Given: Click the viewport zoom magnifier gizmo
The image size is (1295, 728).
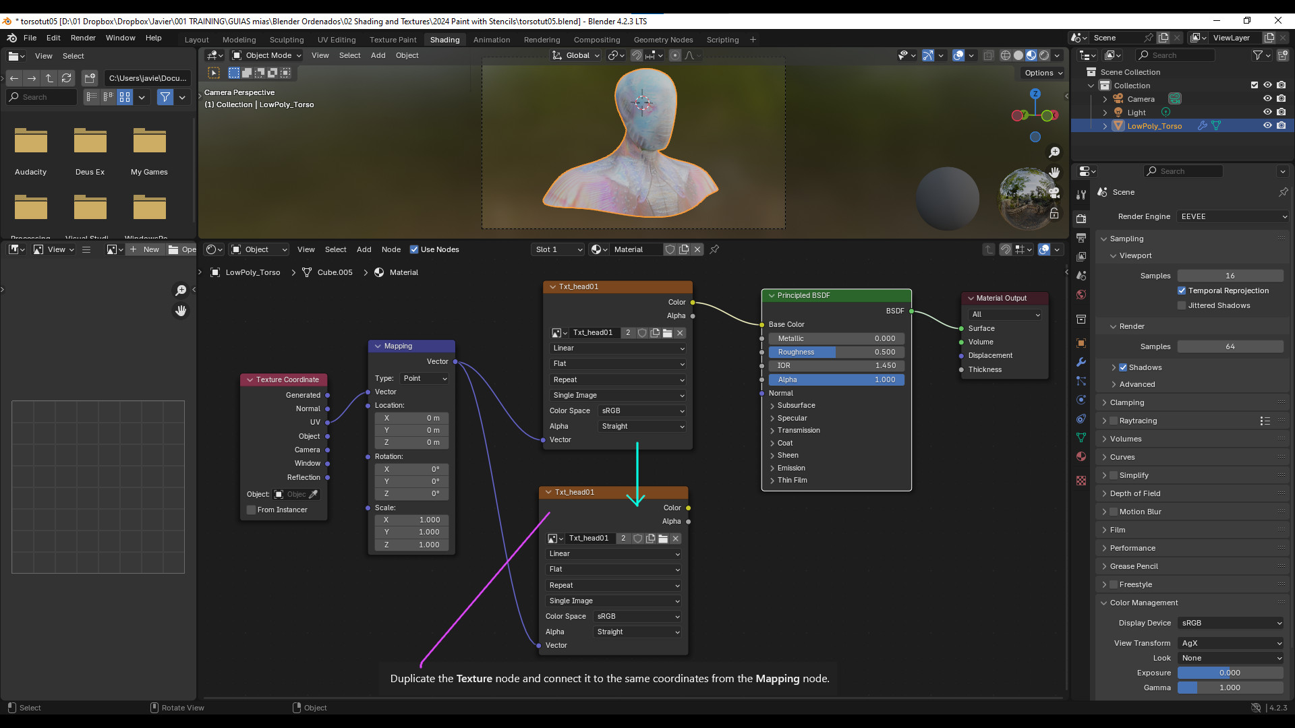Looking at the screenshot, I should coord(1054,152).
